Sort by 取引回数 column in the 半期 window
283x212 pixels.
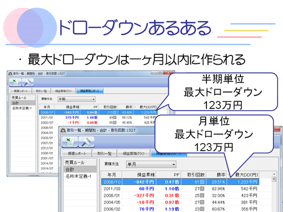[108, 107]
